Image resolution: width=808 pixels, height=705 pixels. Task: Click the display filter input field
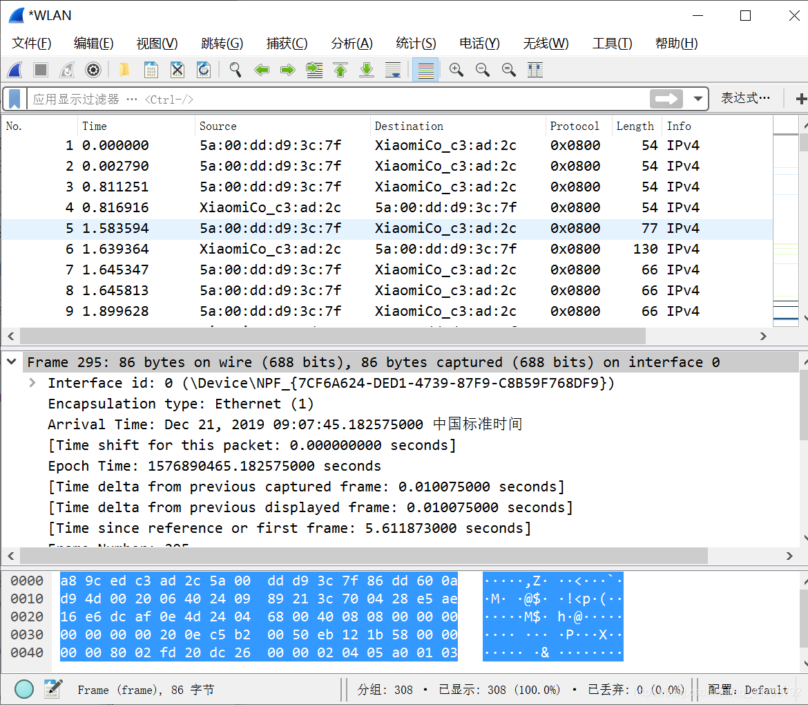[338, 99]
